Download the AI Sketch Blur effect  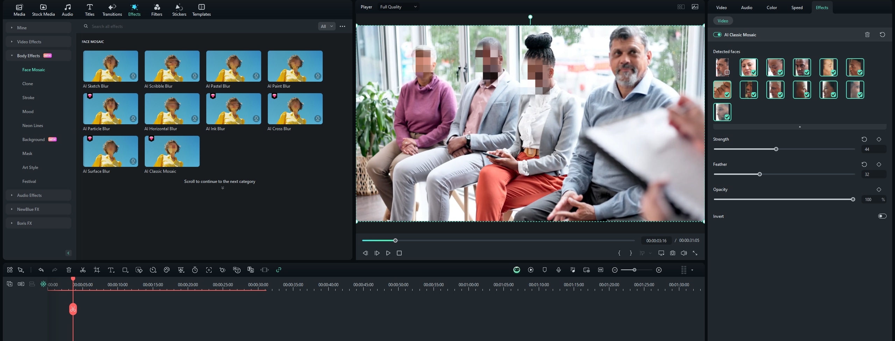[133, 76]
